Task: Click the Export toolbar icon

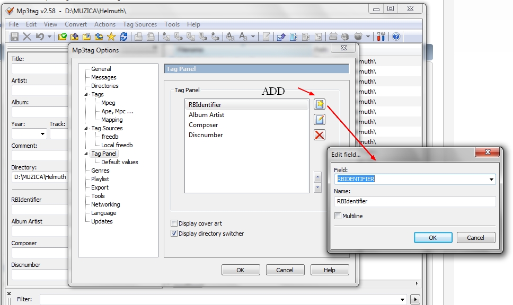Action: tap(281, 37)
